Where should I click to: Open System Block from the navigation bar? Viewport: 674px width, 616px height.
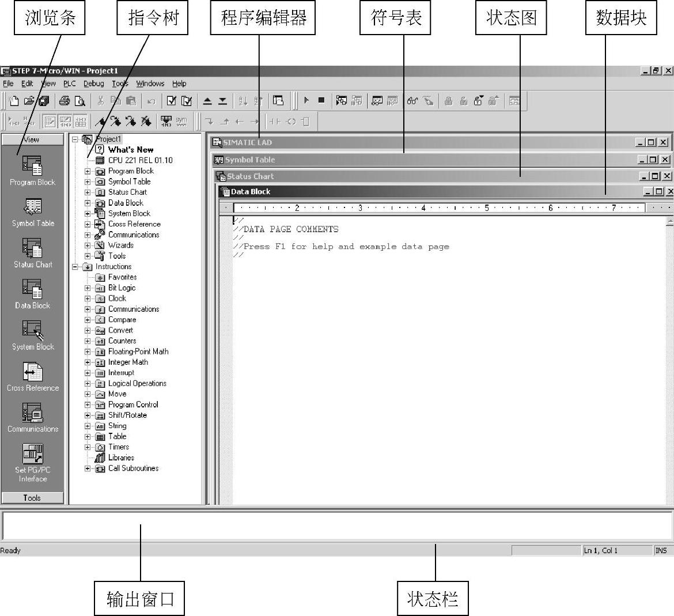pyautogui.click(x=33, y=336)
